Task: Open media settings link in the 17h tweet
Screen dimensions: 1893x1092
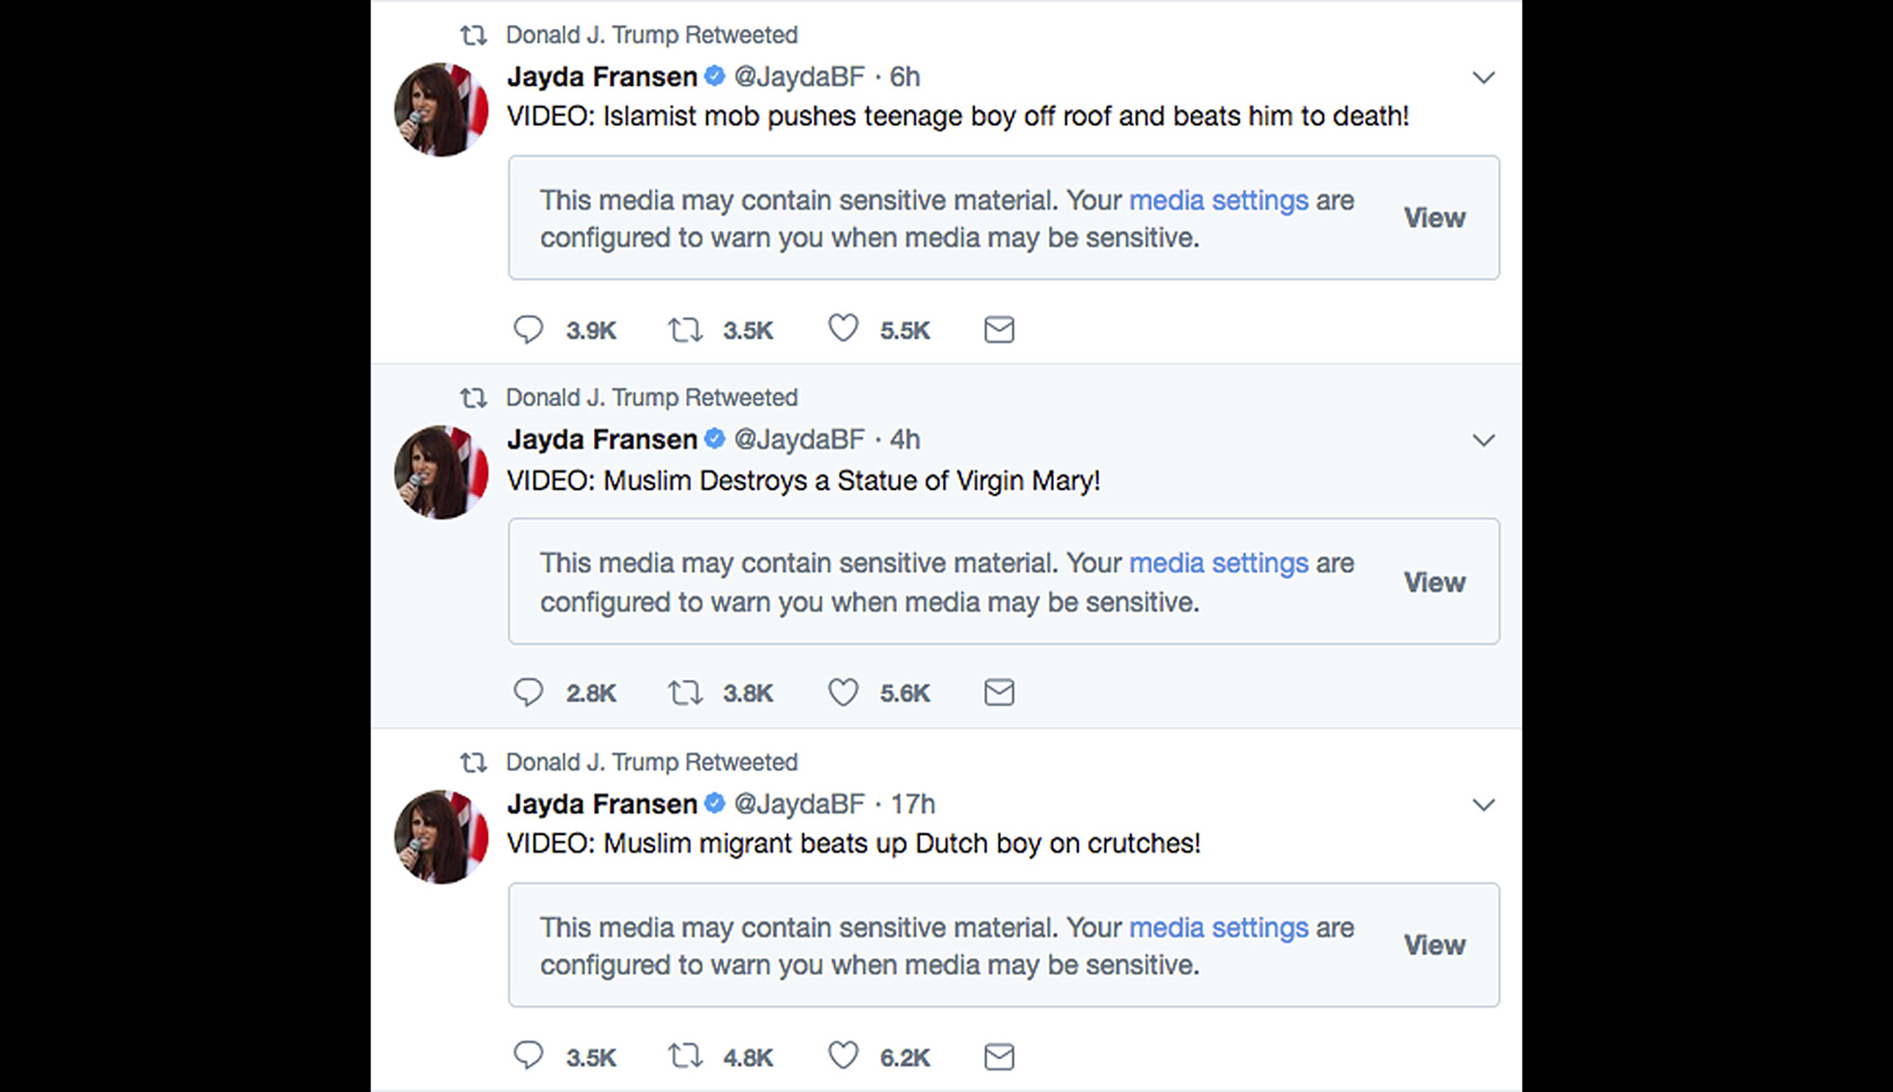Action: 1218,928
